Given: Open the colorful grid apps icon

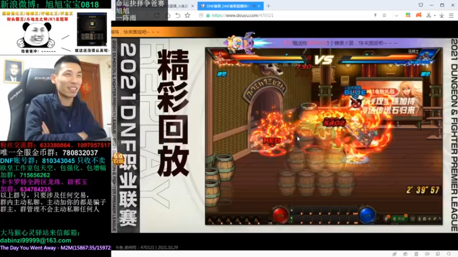Looking at the screenshot, I should 408,15.
